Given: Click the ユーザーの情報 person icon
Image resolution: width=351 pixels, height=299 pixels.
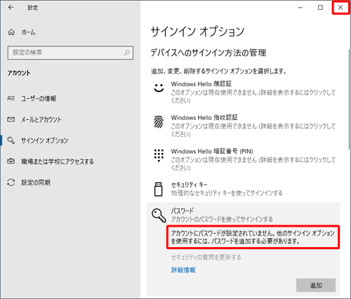Looking at the screenshot, I should click(11, 98).
